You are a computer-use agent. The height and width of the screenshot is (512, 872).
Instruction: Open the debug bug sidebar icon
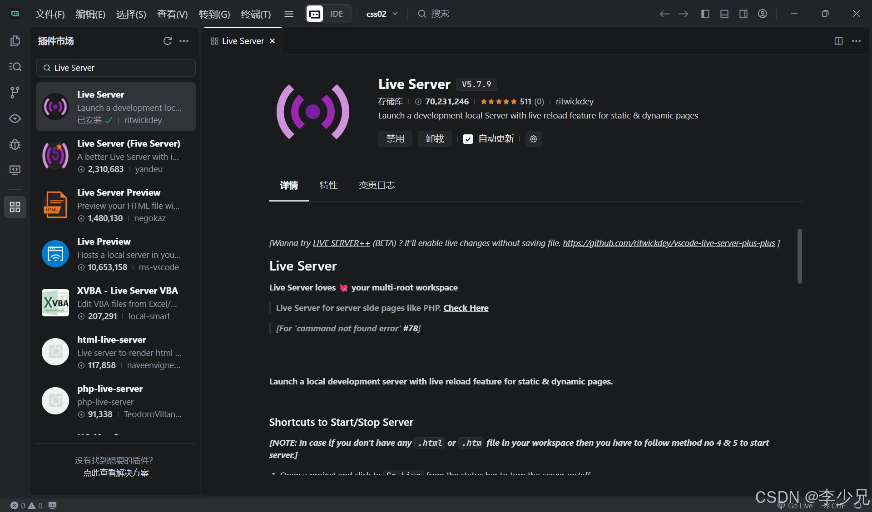pyautogui.click(x=15, y=144)
